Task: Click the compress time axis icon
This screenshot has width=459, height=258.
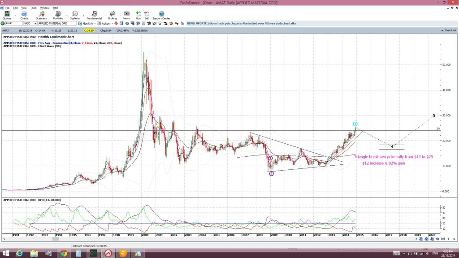Action: (x=443, y=239)
